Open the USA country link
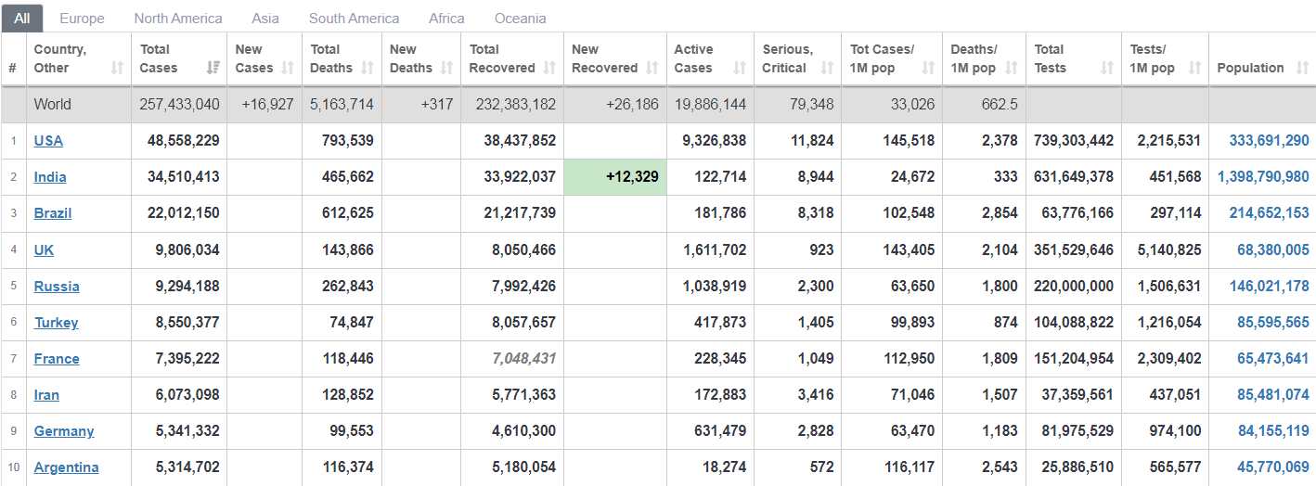The height and width of the screenshot is (486, 1316). (x=48, y=141)
